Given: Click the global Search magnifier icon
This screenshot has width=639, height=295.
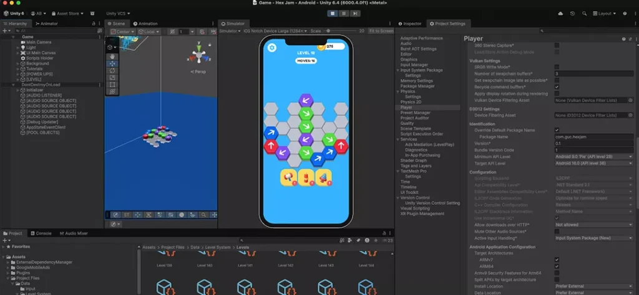Looking at the screenshot, I should (x=584, y=14).
